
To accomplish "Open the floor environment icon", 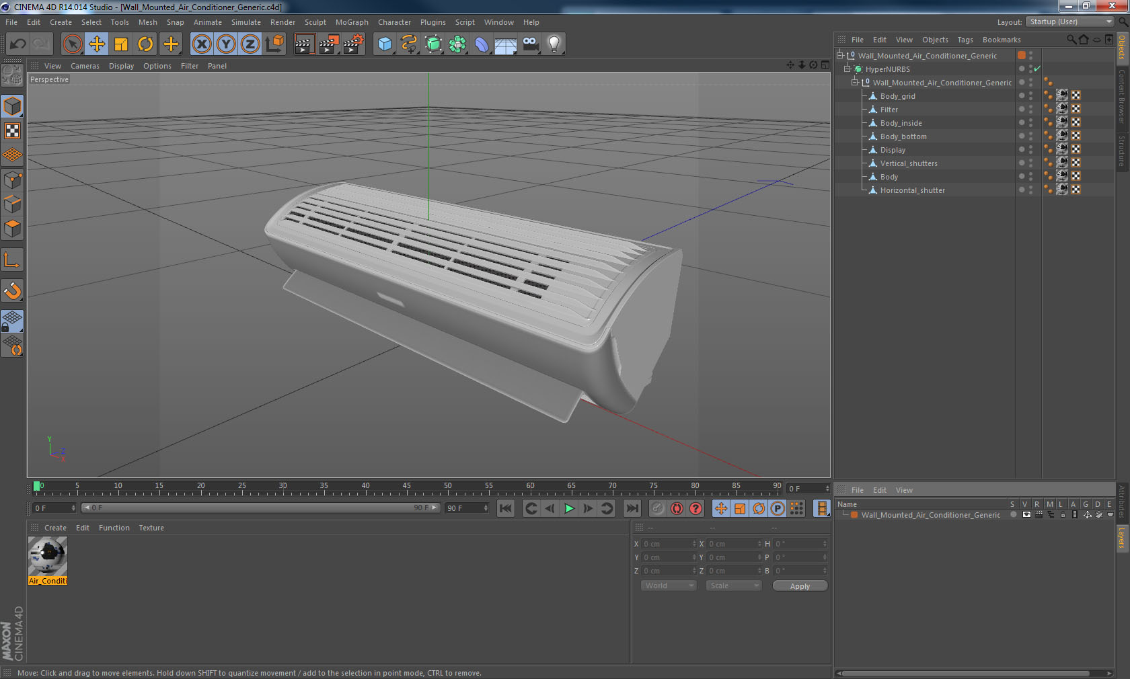I will 506,44.
